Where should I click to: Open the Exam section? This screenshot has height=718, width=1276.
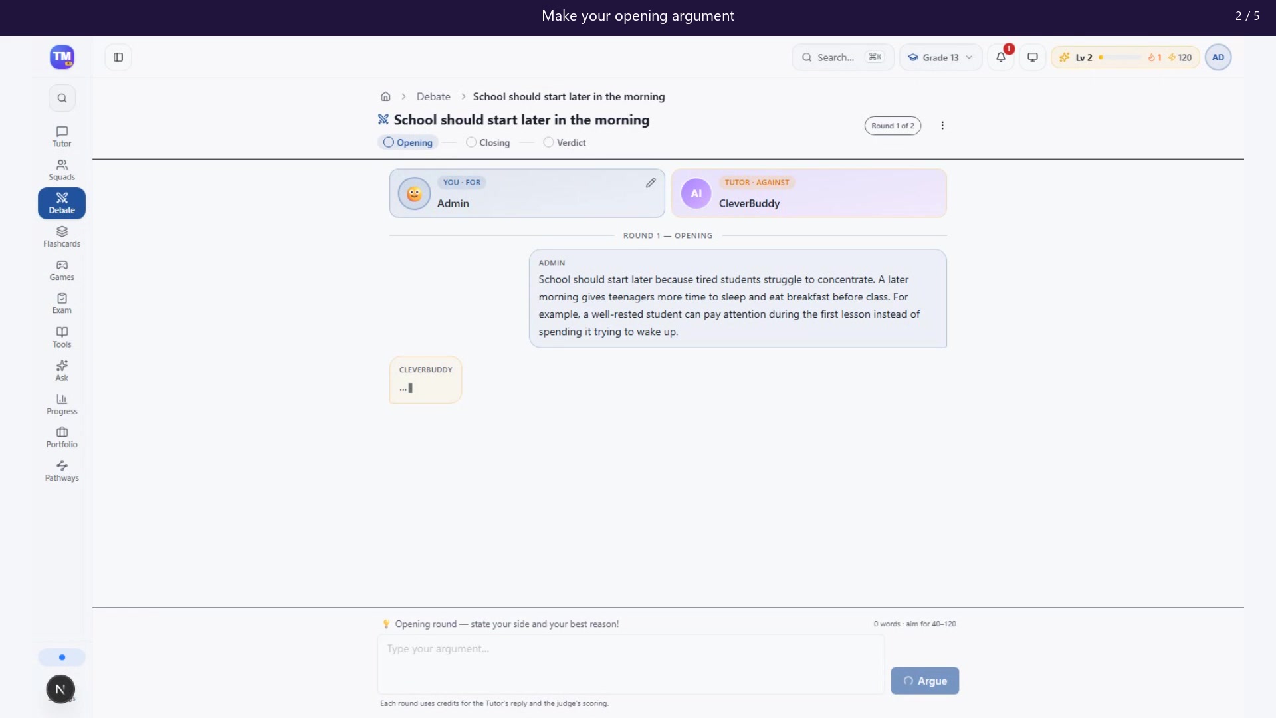(62, 303)
